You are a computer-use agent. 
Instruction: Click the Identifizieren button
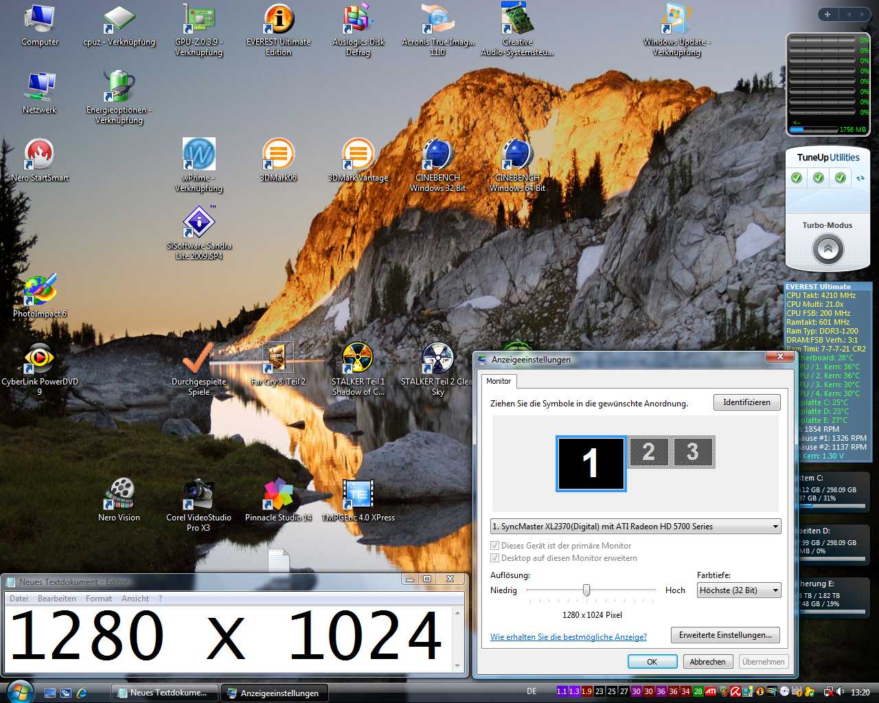point(746,402)
